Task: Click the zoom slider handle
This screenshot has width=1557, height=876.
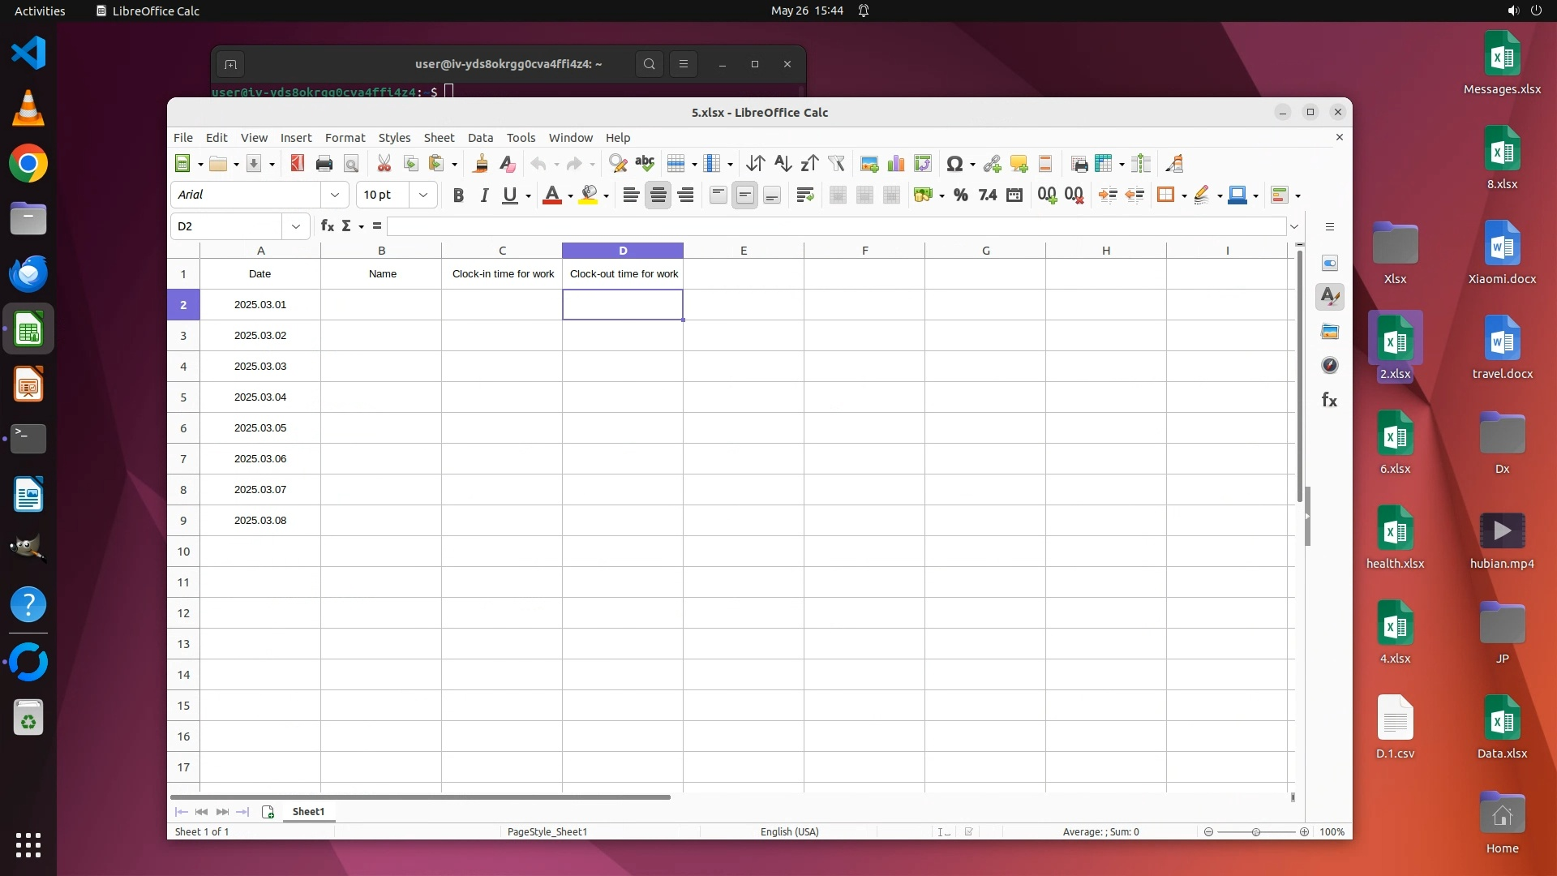Action: 1256,832
